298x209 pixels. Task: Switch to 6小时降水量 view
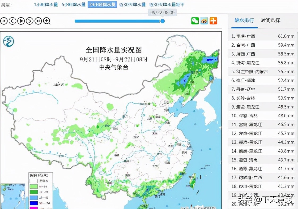click(74, 5)
